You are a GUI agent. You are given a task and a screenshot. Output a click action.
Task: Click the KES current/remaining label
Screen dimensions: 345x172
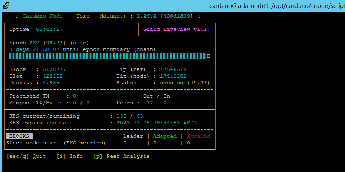tap(44, 116)
